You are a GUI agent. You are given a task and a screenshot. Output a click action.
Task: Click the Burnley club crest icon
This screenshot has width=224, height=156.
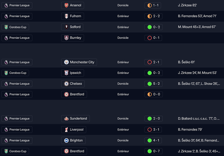[66, 38]
